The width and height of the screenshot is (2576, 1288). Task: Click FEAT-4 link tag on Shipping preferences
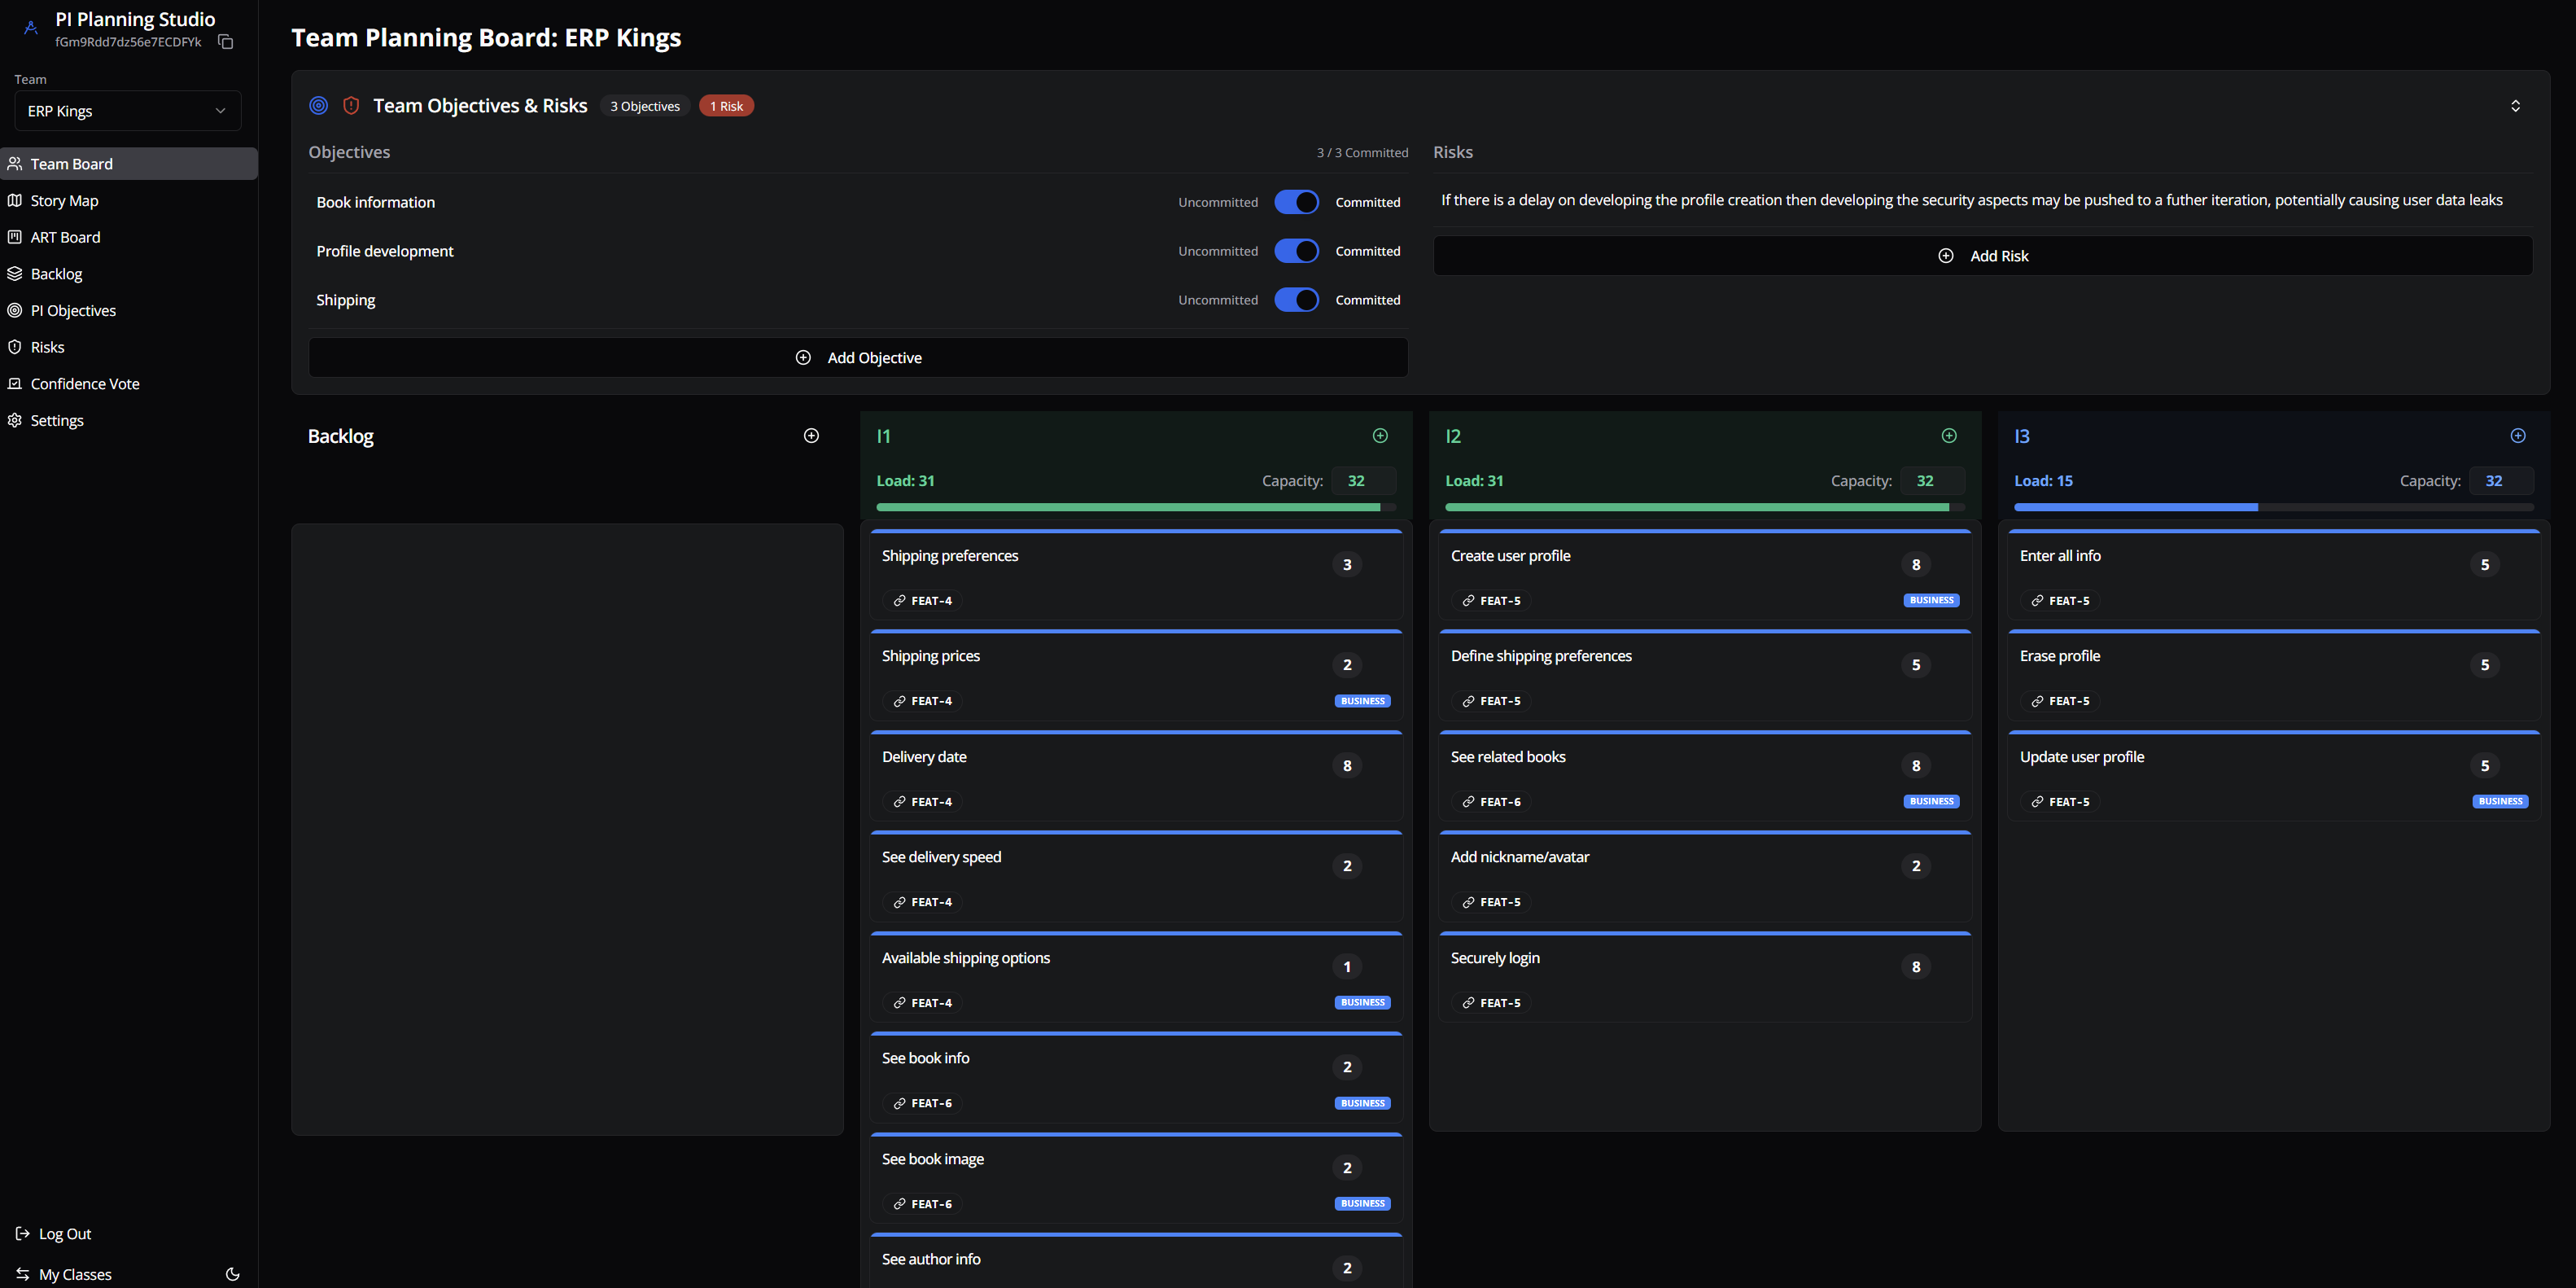coord(922,601)
